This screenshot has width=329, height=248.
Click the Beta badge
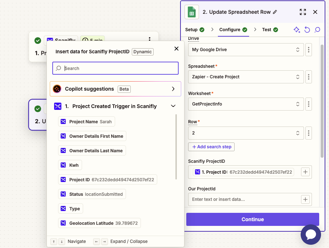point(124,89)
